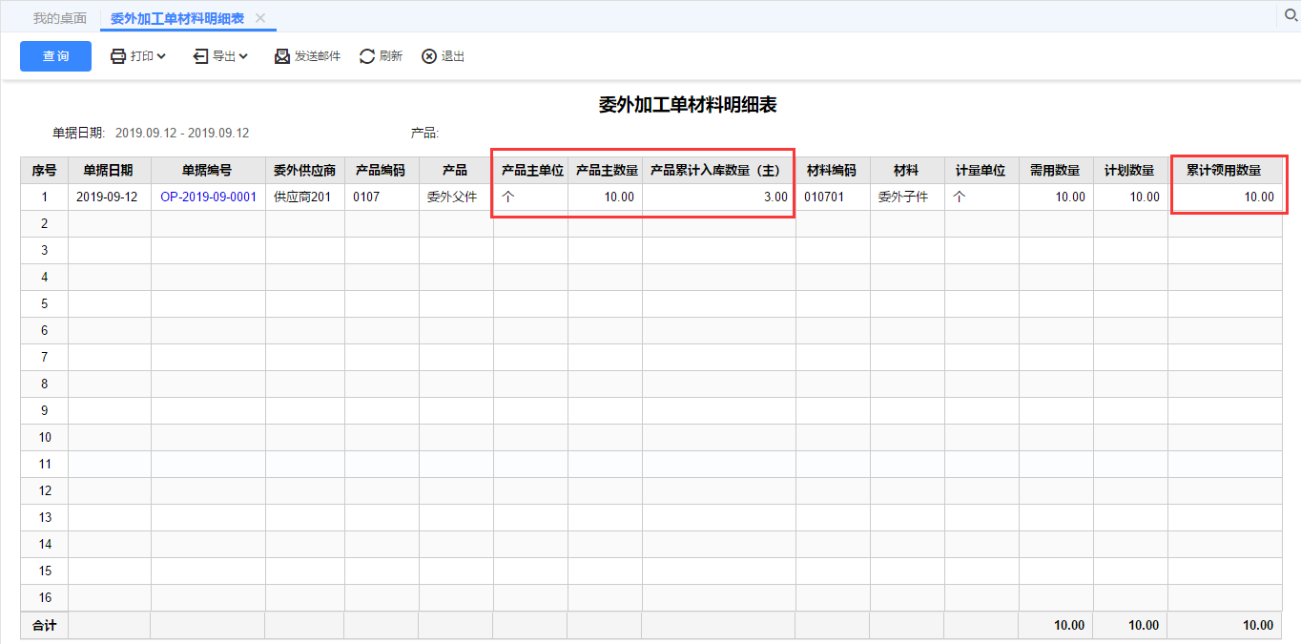Viewport: 1301px width, 644px height.
Task: Expand the 打印 dropdown arrow
Action: coord(161,56)
